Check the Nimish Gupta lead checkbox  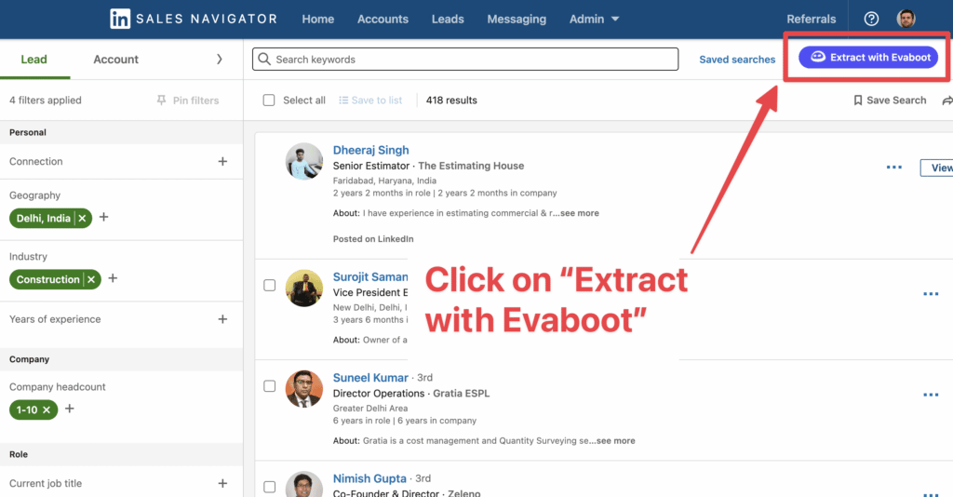(269, 487)
